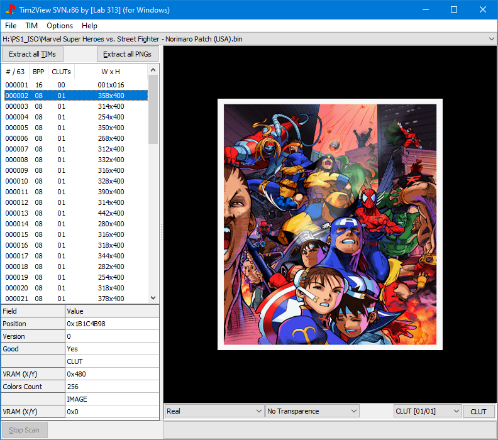Expand the file path dropdown
Viewport: 498px width, 440px height.
click(x=491, y=39)
